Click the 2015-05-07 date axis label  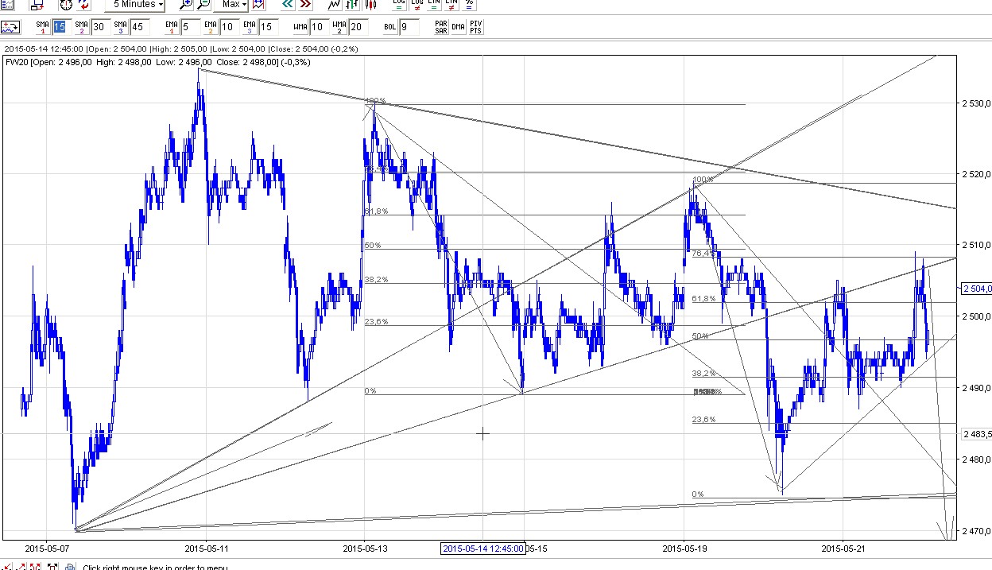[x=47, y=548]
